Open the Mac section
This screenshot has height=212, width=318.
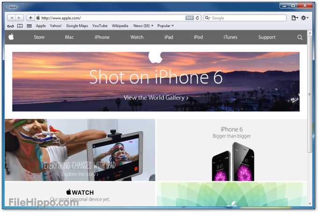(69, 37)
